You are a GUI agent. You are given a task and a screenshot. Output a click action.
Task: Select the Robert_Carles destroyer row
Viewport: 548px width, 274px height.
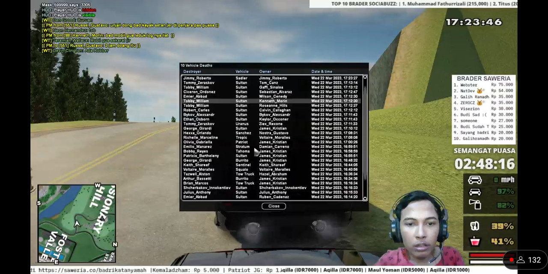[x=272, y=110]
